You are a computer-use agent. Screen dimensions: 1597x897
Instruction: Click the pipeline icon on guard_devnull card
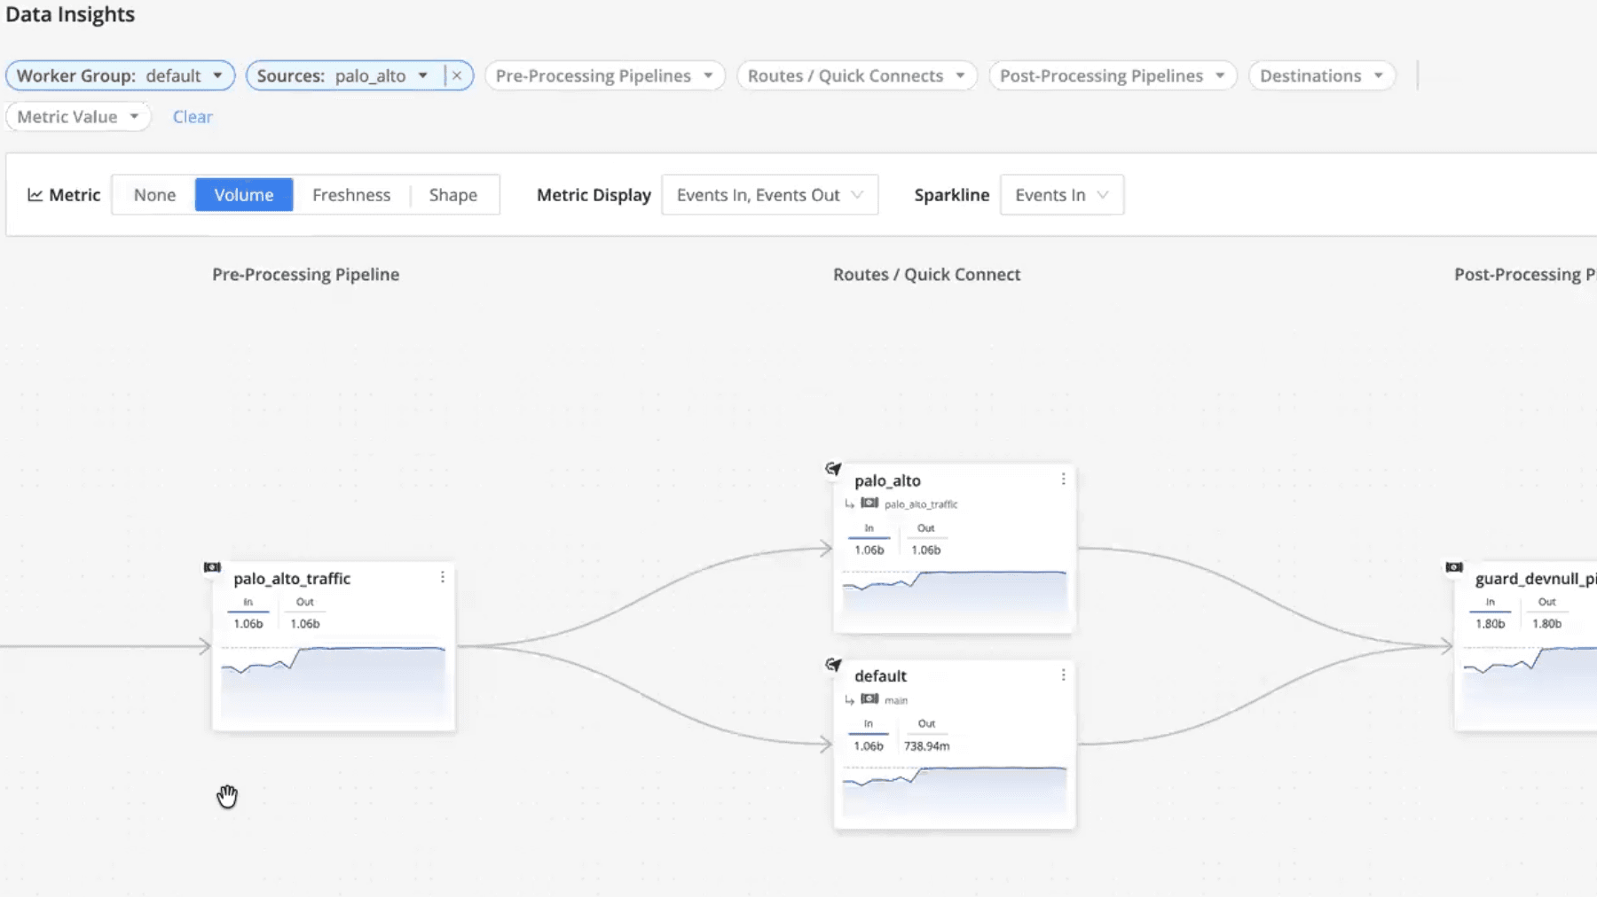tap(1454, 567)
